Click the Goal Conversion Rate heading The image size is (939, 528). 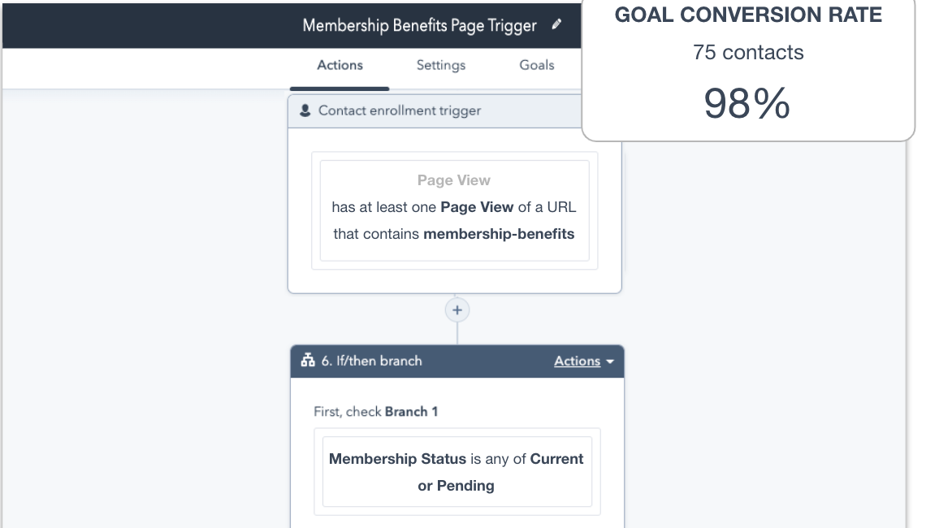[x=748, y=15]
